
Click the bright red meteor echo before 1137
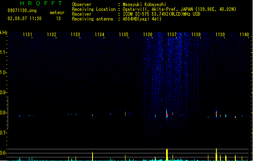coord(167,114)
